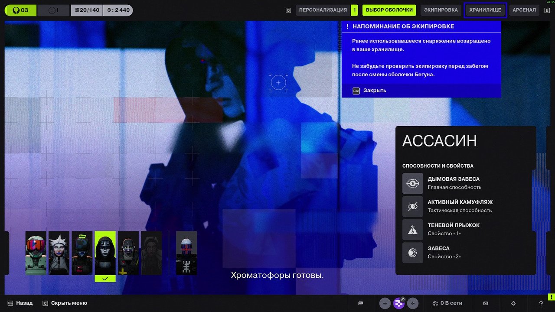Invite a player to the right plus slot
The width and height of the screenshot is (555, 312).
(413, 303)
